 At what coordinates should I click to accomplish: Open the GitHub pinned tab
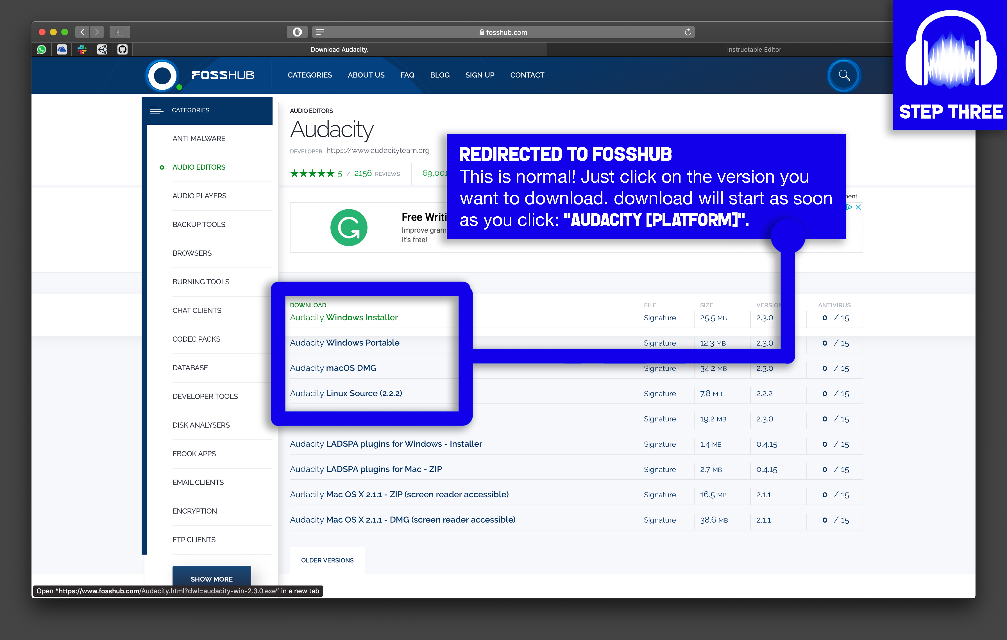(122, 49)
